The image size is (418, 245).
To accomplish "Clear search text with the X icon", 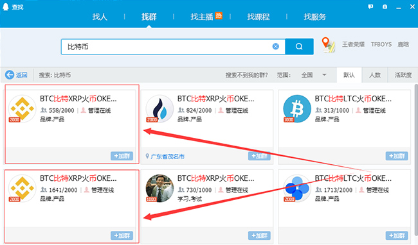I will point(276,47).
